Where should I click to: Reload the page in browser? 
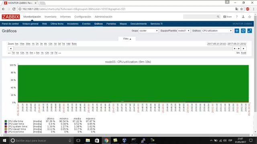tap(14, 9)
